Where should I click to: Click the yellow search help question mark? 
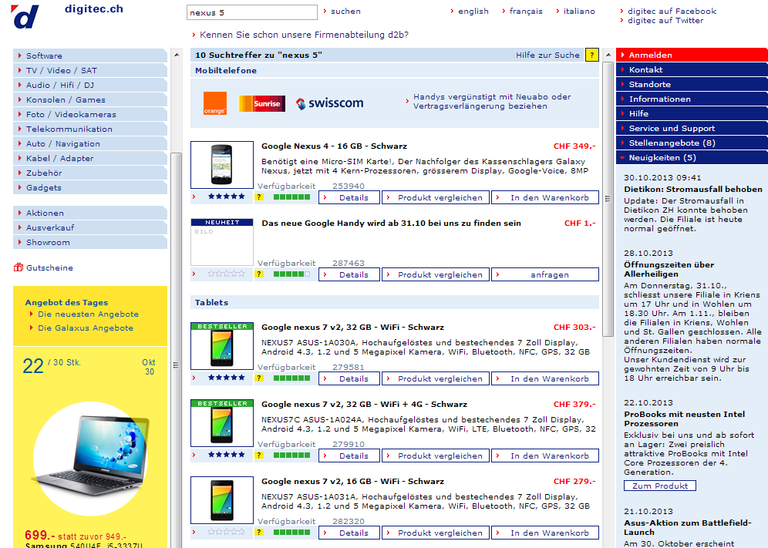click(591, 55)
